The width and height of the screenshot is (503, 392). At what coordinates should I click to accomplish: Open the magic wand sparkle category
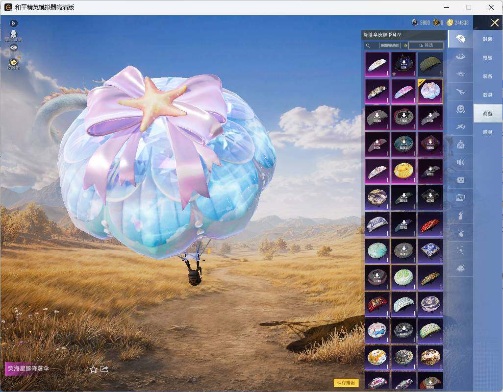point(460,250)
